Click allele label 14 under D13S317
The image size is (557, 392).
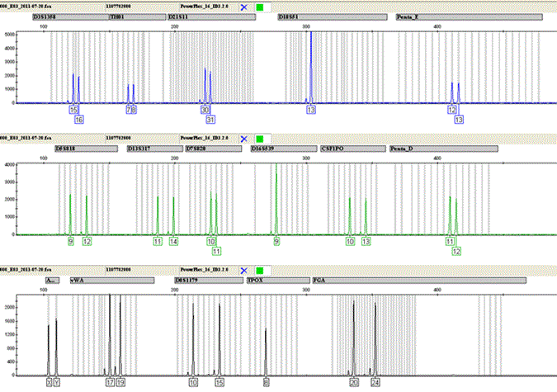pos(173,241)
